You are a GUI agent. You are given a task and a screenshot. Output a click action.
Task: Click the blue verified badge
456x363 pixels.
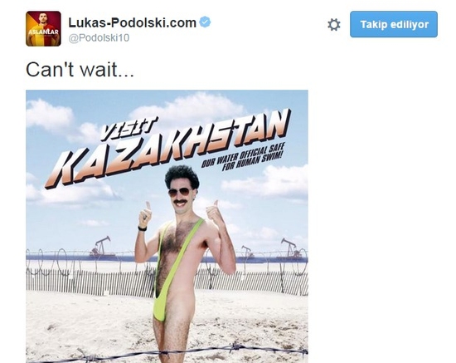click(205, 22)
